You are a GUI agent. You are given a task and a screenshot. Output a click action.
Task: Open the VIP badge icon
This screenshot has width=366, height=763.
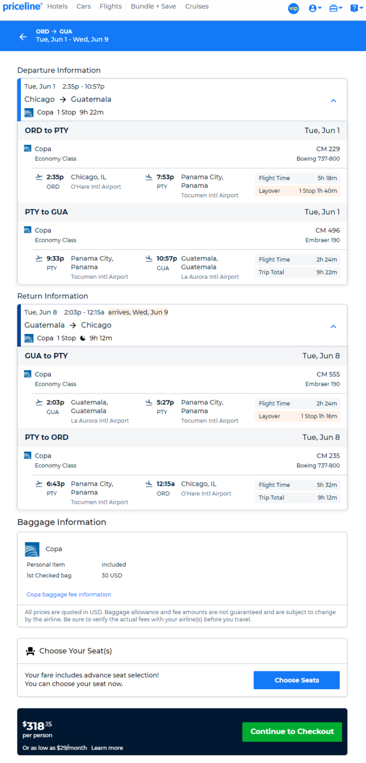[x=293, y=8]
